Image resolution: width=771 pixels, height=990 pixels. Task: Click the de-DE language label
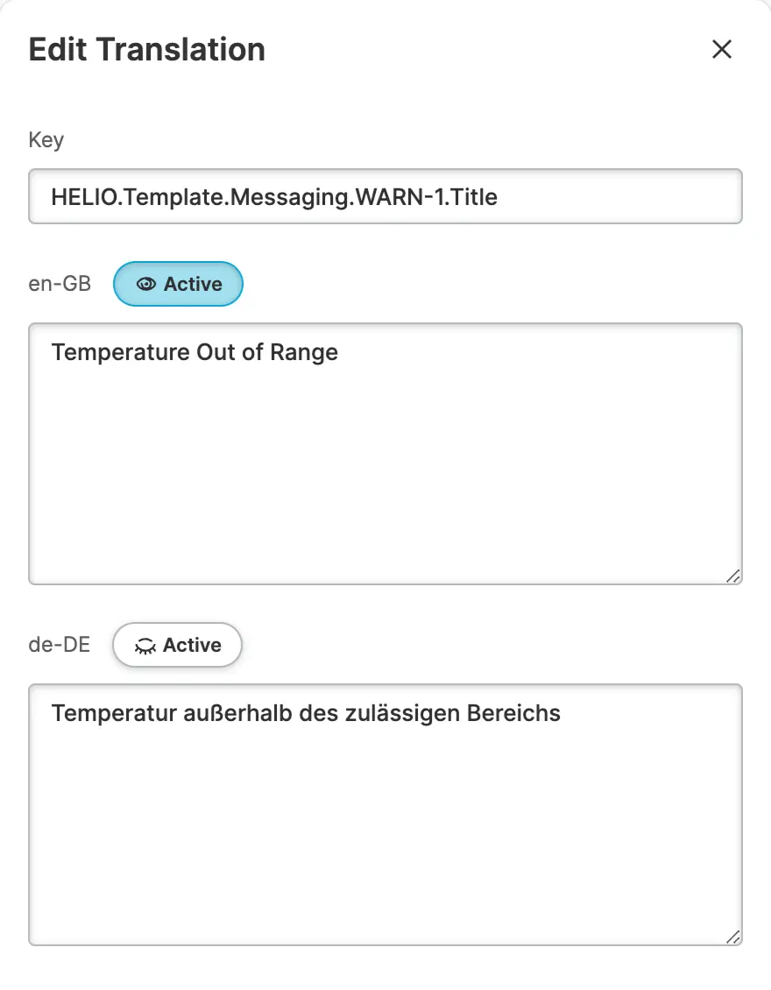[x=60, y=646]
